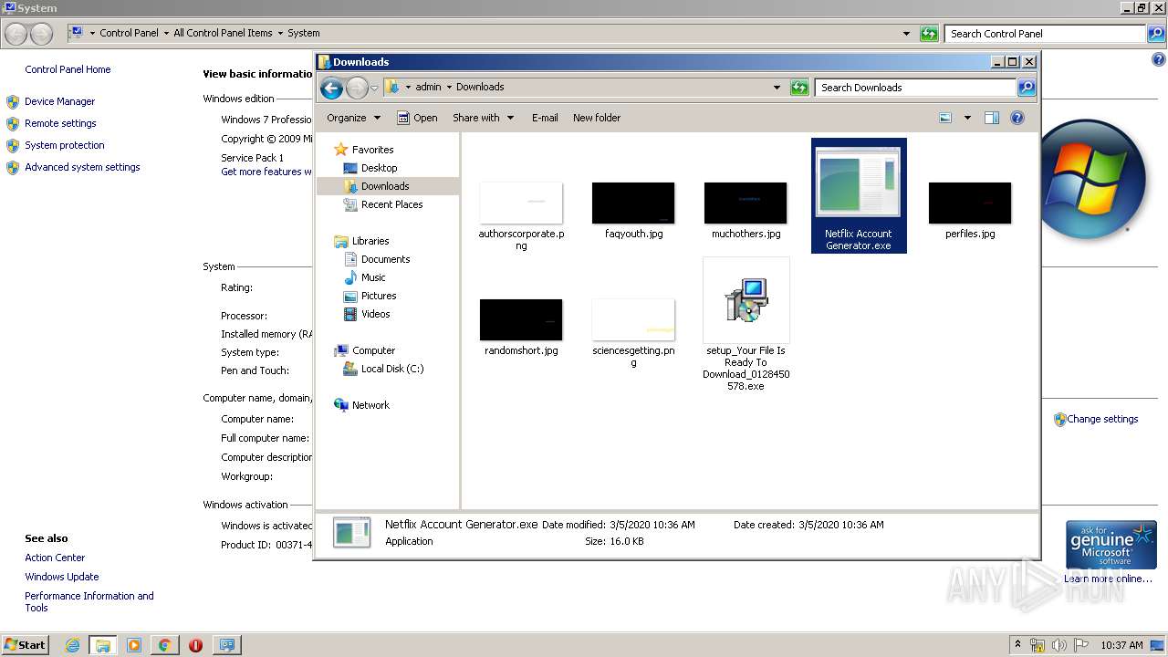Open the Music library
The width and height of the screenshot is (1168, 657).
365,277
